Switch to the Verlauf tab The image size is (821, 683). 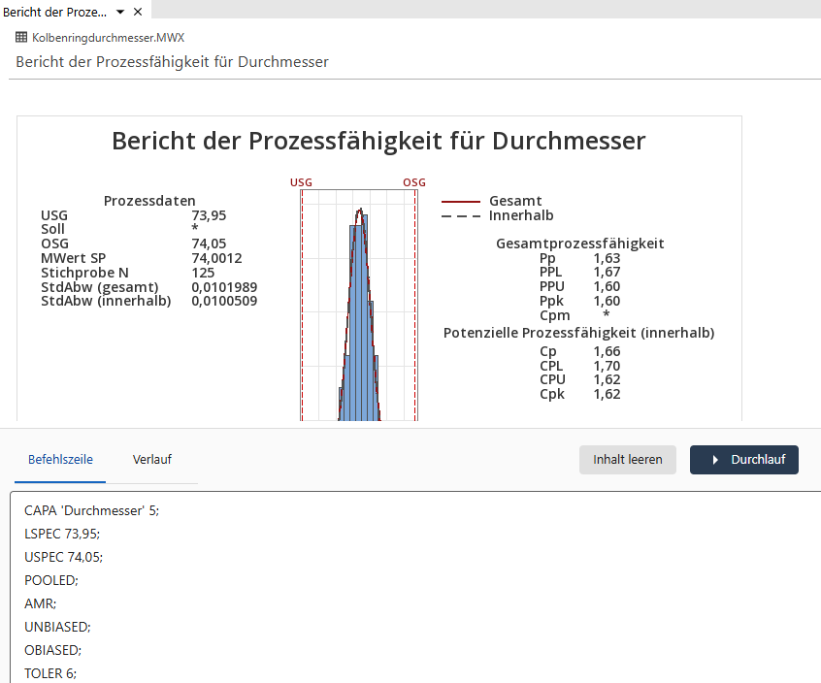point(151,459)
